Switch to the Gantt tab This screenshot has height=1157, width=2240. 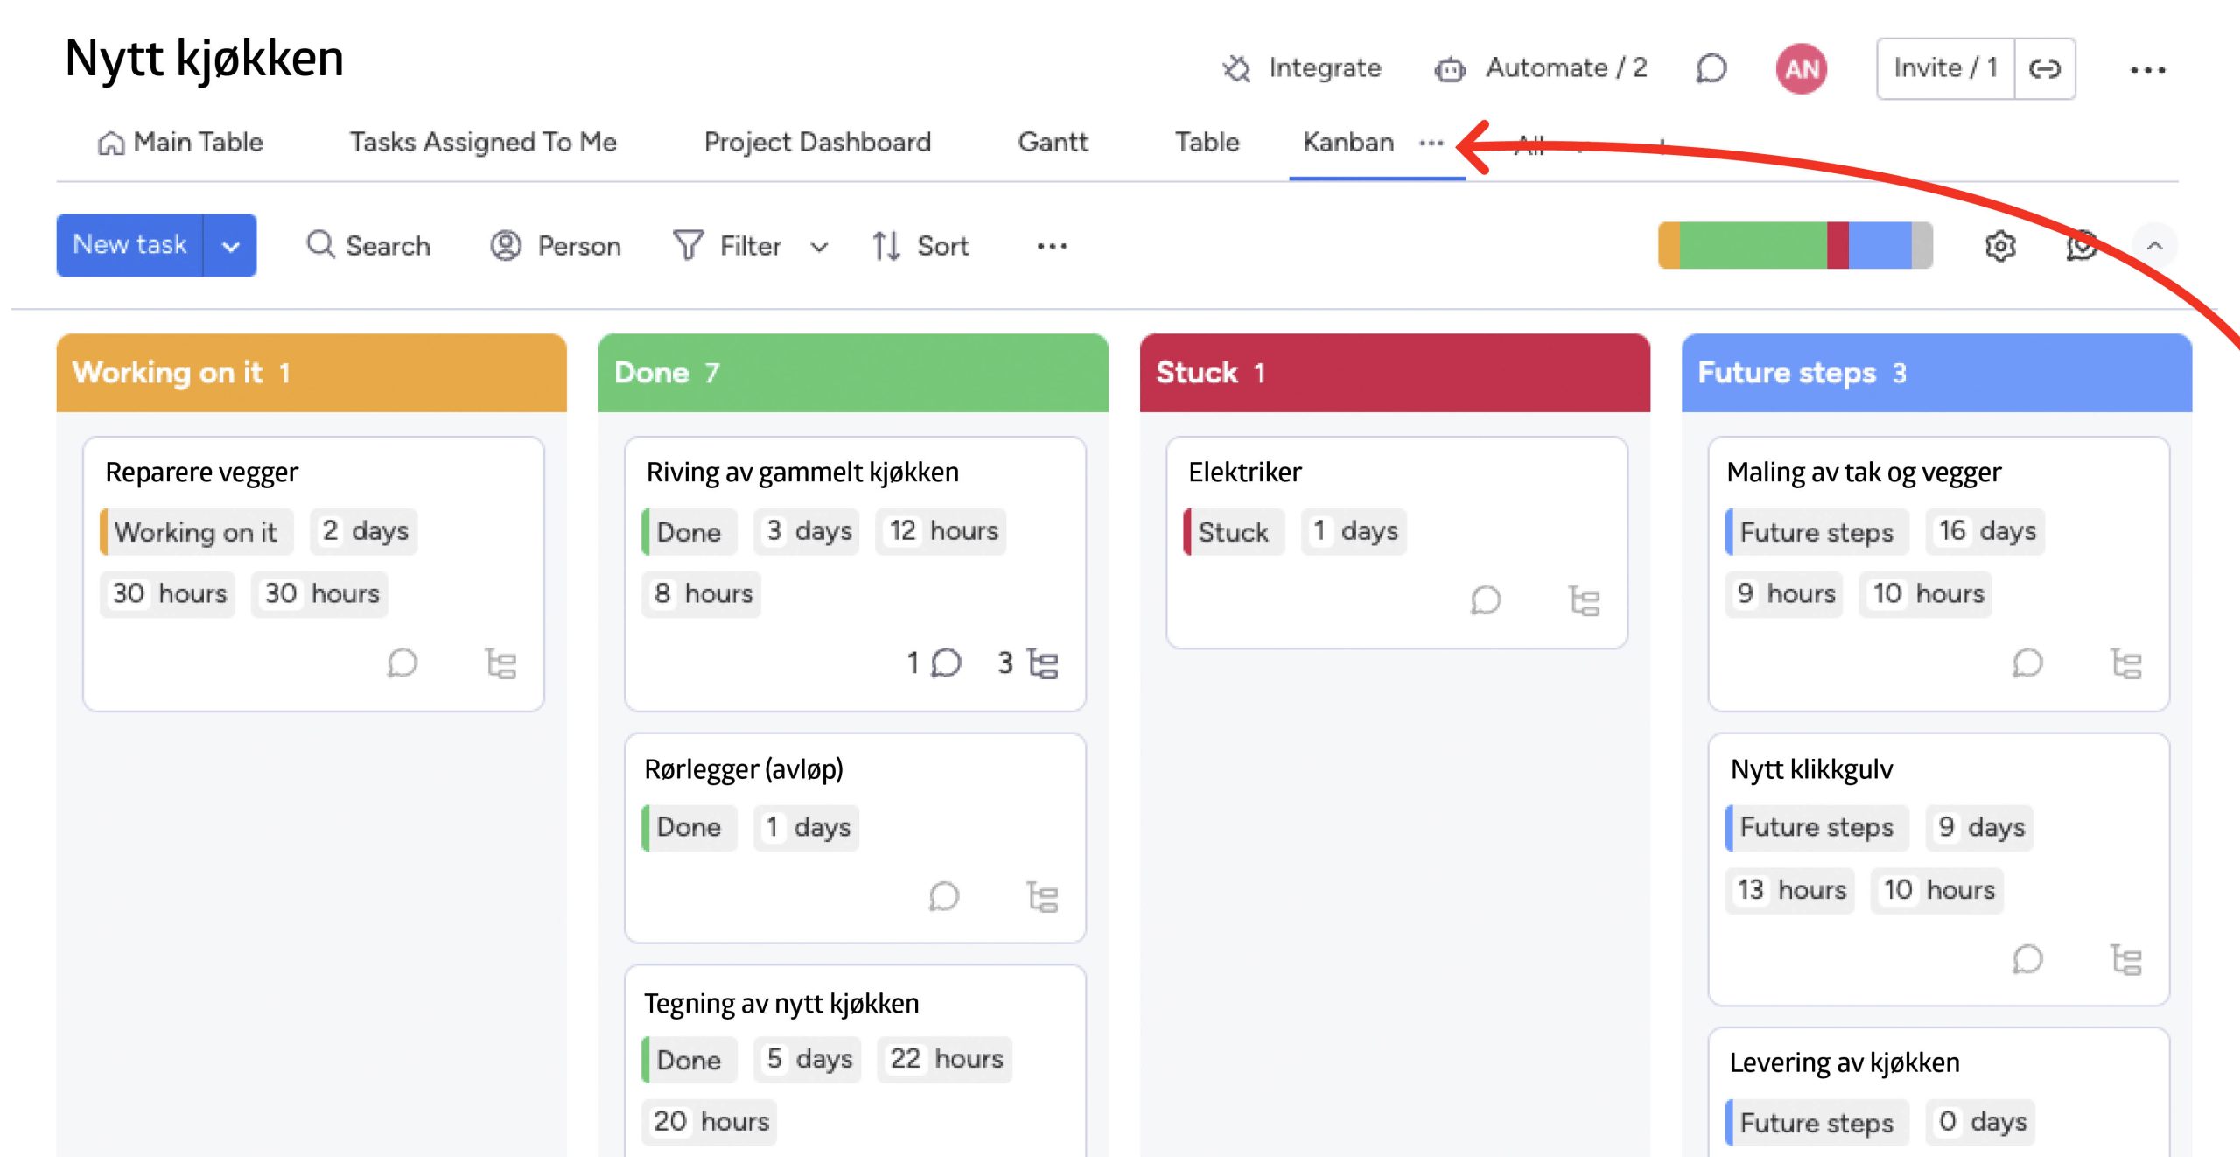[1053, 143]
